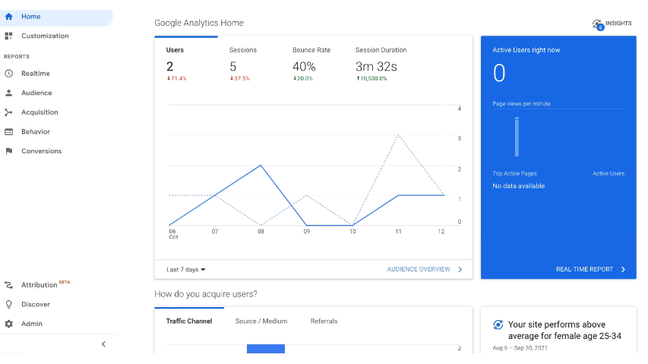Open Insights icon with notification badge
This screenshot has width=648, height=364.
click(x=598, y=25)
